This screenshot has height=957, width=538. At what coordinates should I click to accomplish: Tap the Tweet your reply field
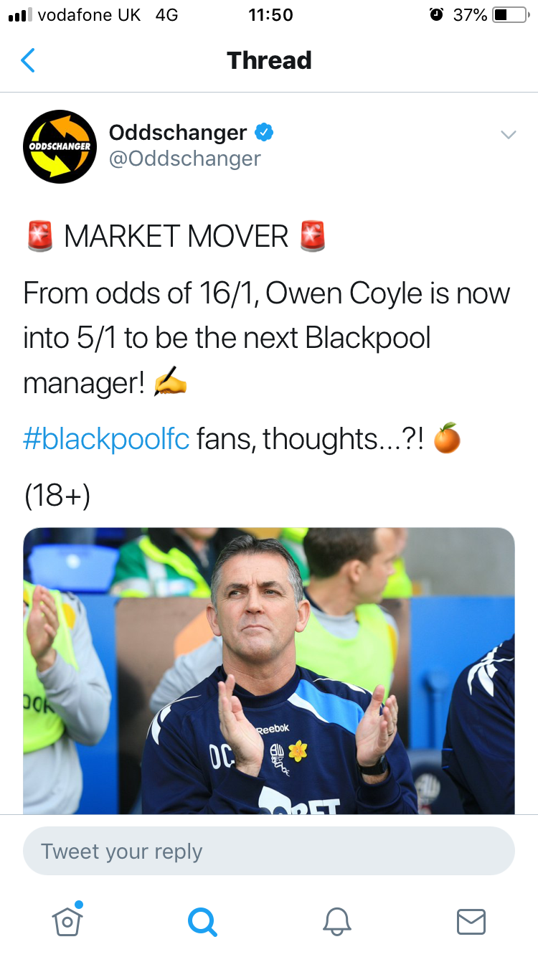point(269,852)
